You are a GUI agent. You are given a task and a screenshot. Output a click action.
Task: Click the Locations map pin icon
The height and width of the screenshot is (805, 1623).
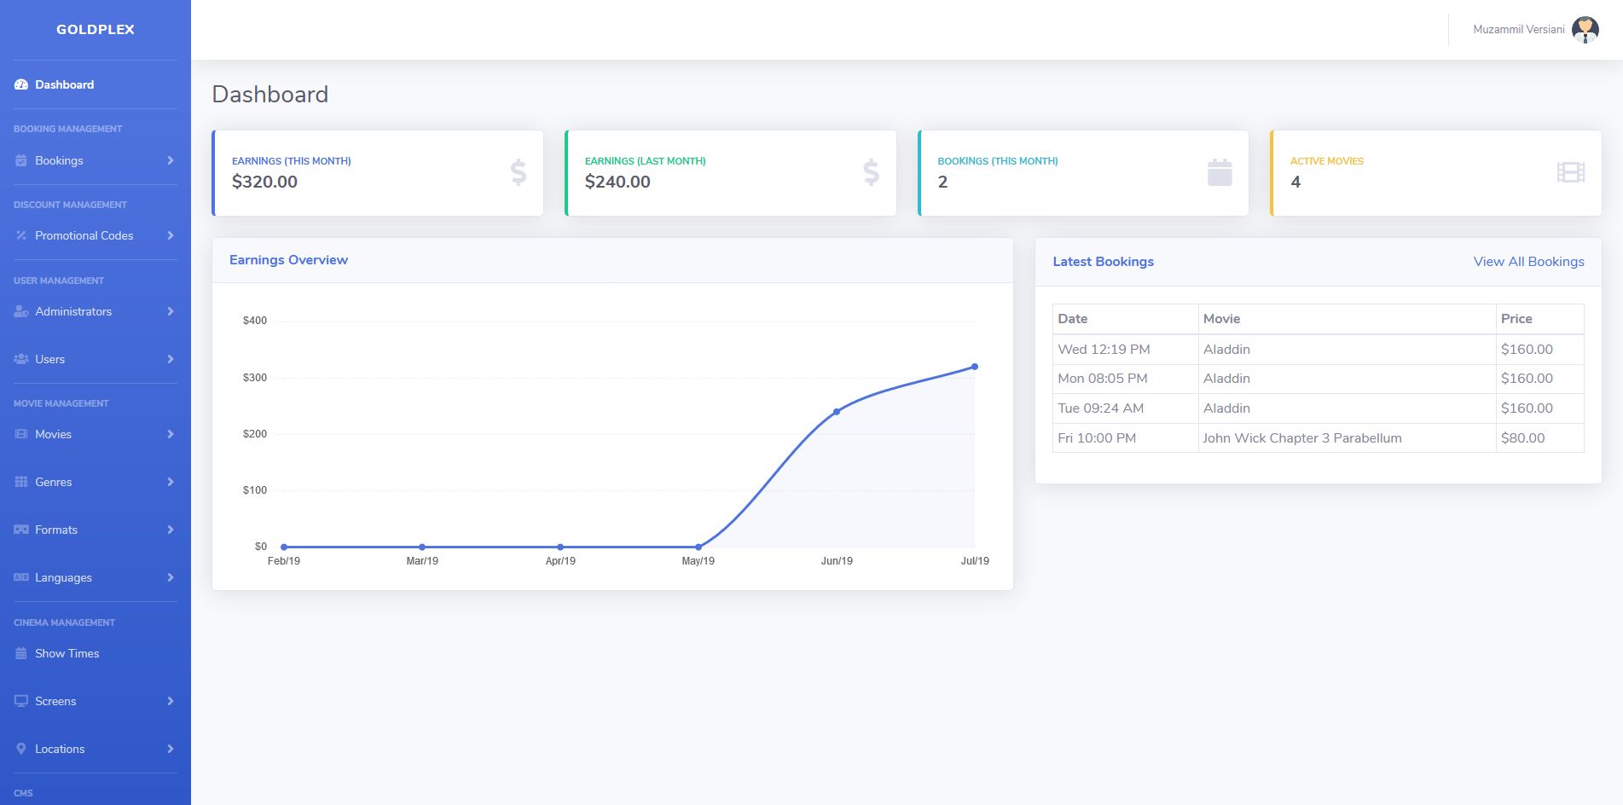pyautogui.click(x=21, y=749)
